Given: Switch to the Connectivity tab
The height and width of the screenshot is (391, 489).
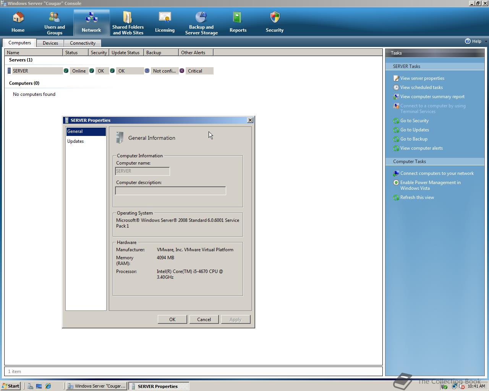Looking at the screenshot, I should [83, 43].
